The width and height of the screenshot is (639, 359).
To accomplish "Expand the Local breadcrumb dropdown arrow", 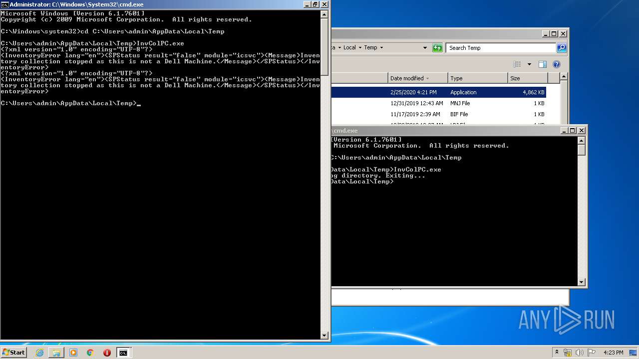I will (x=359, y=48).
